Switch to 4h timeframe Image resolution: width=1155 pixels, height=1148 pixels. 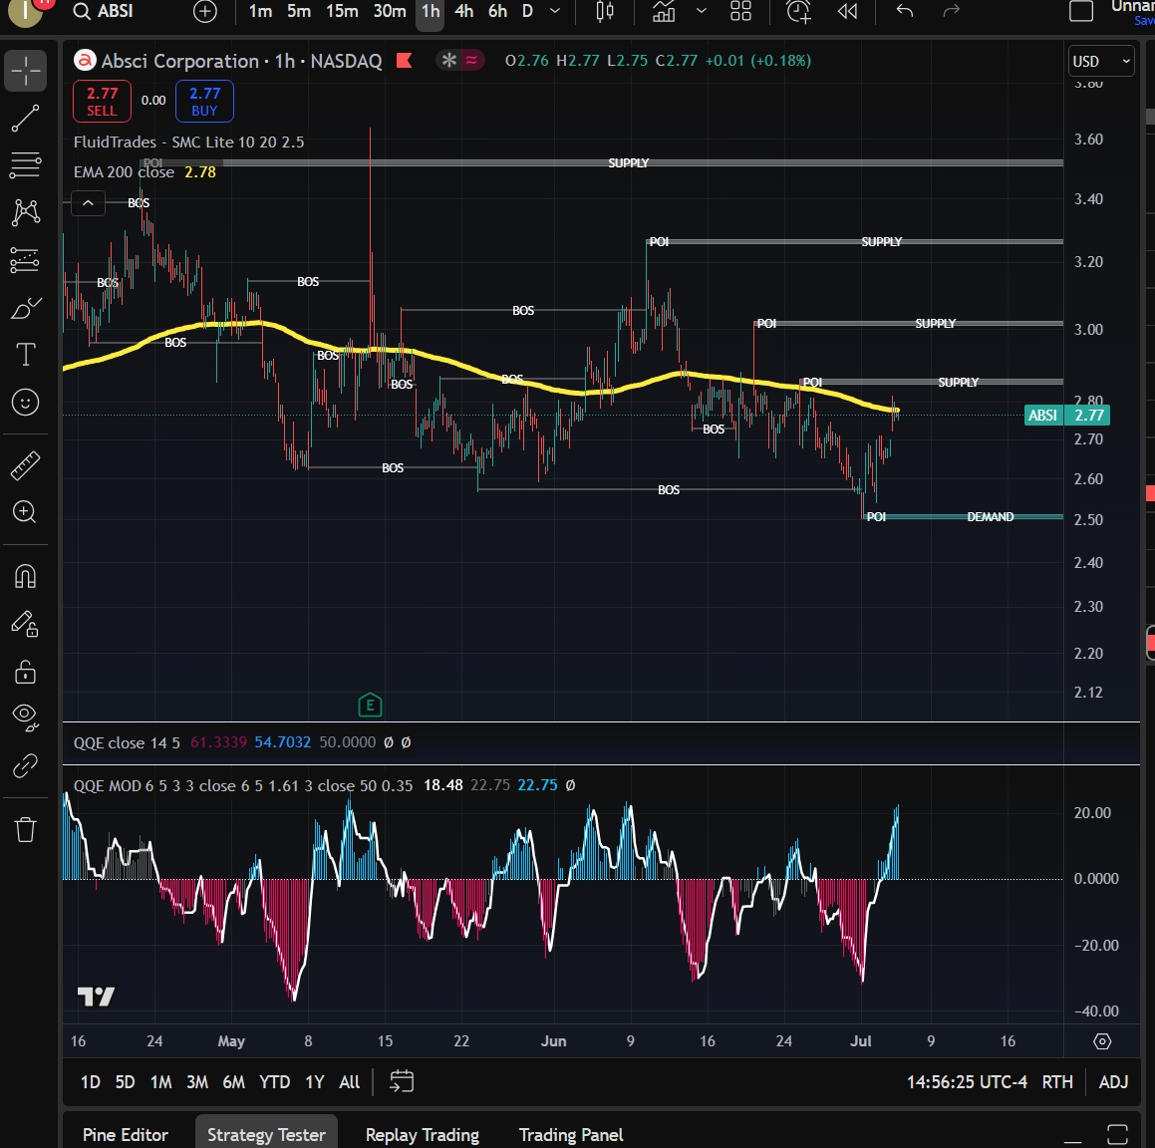coord(464,11)
